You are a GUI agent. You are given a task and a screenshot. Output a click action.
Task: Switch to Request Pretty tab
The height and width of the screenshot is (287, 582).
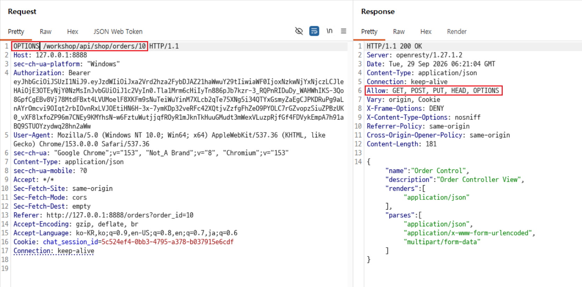16,32
